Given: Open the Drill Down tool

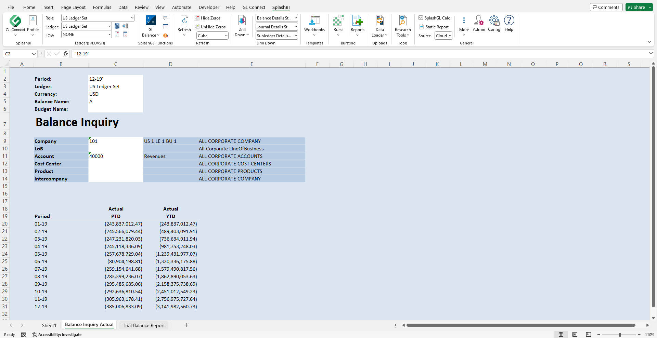Looking at the screenshot, I should [x=242, y=21].
